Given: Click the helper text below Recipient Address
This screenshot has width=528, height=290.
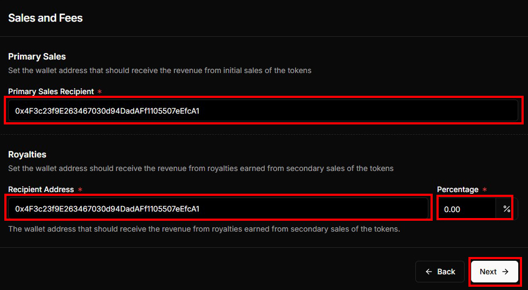Looking at the screenshot, I should click(204, 229).
